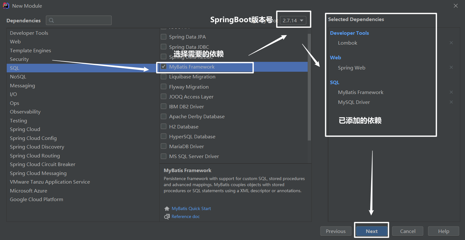Image resolution: width=465 pixels, height=240 pixels.
Task: Click the reference doc icon
Action: (167, 216)
